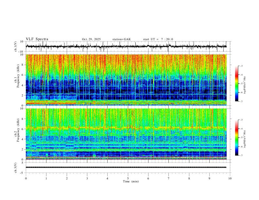Click the 'station=GAK' label
This screenshot has height=200, width=259.
pos(121,39)
